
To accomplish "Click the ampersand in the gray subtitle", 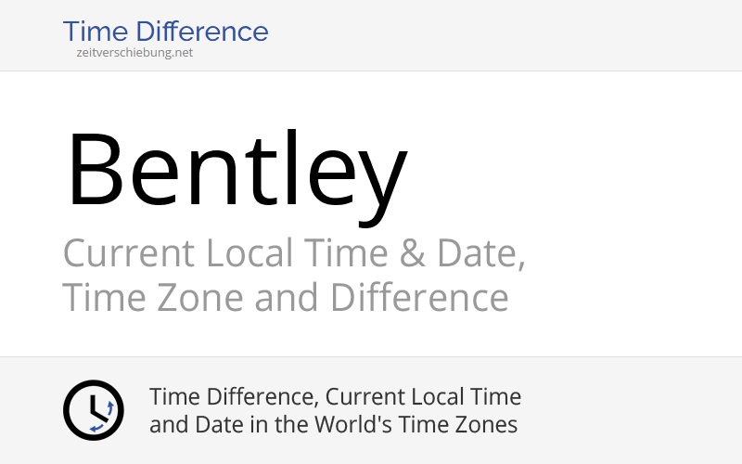I will 412,253.
